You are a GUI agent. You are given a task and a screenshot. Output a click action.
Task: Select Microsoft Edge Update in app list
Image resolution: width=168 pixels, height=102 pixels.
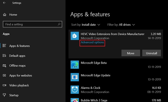(x=116, y=77)
